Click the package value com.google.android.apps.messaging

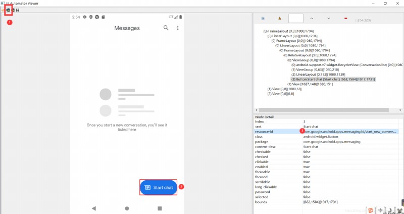click(332, 142)
